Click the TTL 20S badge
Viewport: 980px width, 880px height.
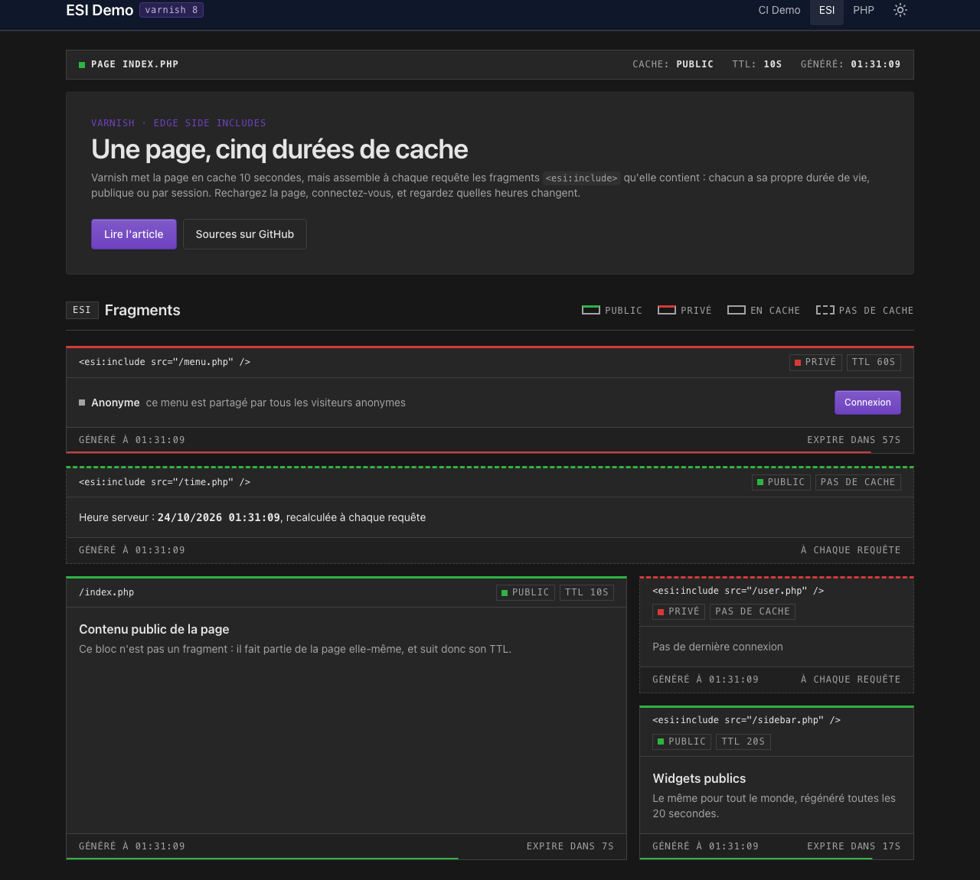click(743, 741)
